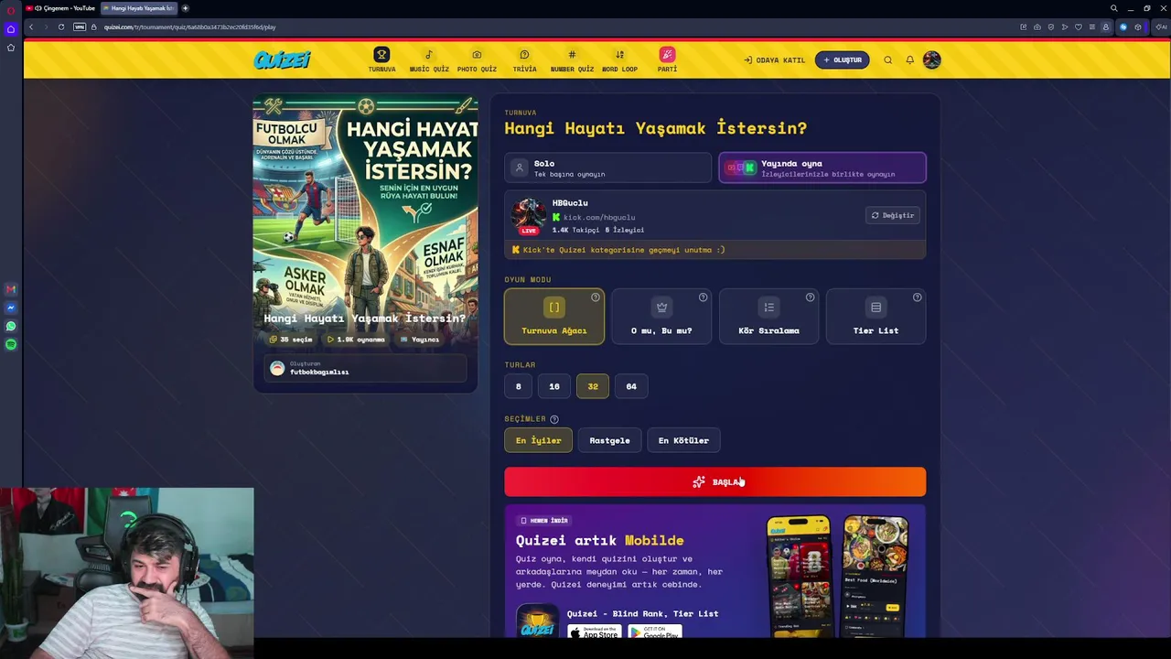1171x659 pixels.
Task: Open Spotify in the Opera sidebar
Action: [x=11, y=344]
